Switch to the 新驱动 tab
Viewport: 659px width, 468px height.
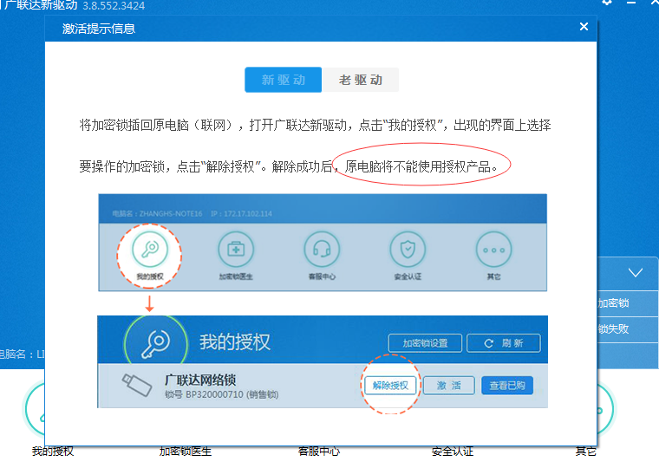coord(284,80)
